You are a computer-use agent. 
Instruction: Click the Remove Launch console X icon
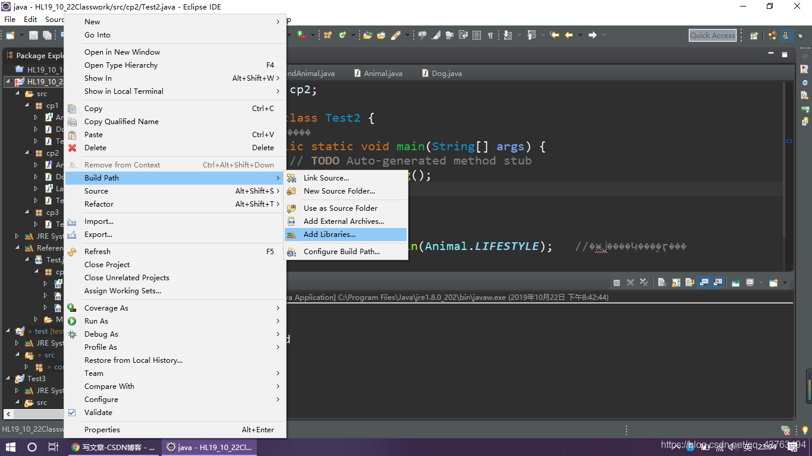(x=630, y=283)
